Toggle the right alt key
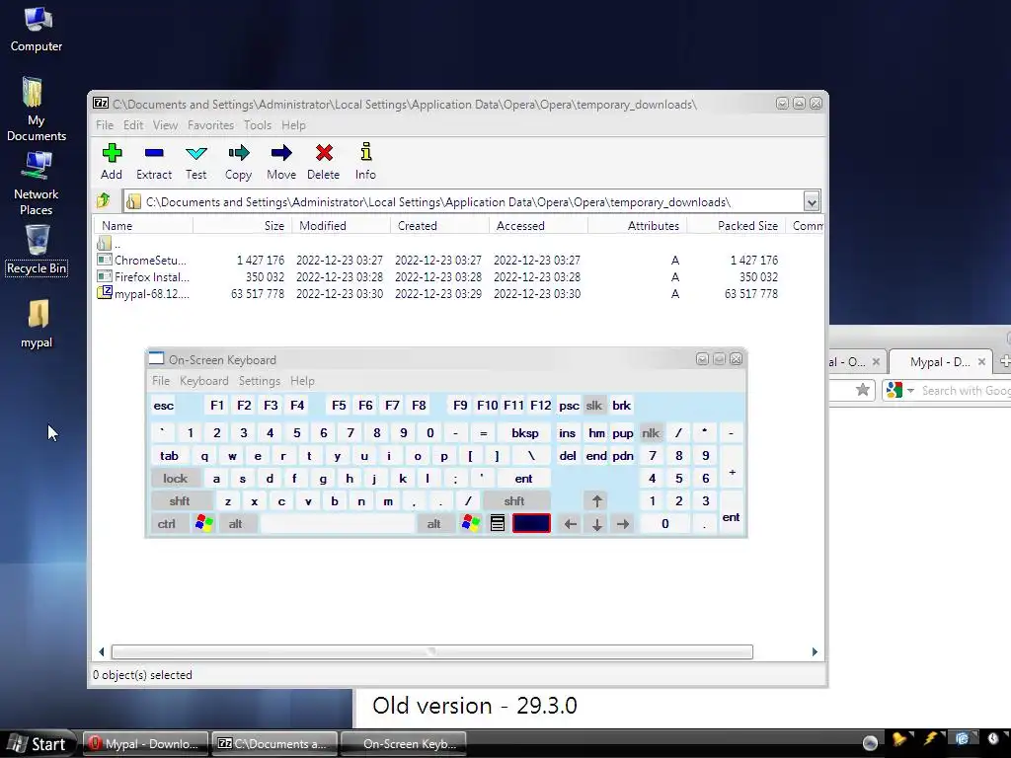Viewport: 1011px width, 758px height. tap(434, 524)
